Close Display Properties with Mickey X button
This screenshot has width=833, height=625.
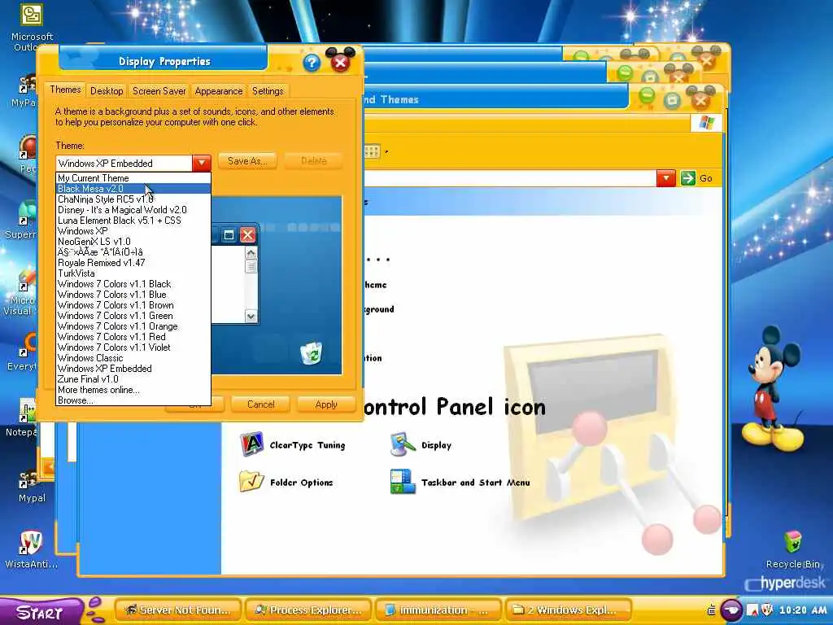pos(340,61)
